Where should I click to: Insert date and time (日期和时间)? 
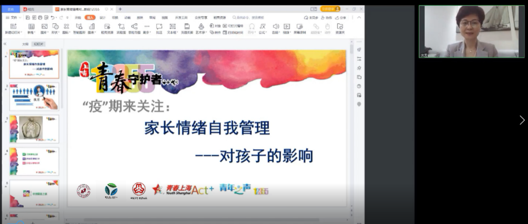233,32
